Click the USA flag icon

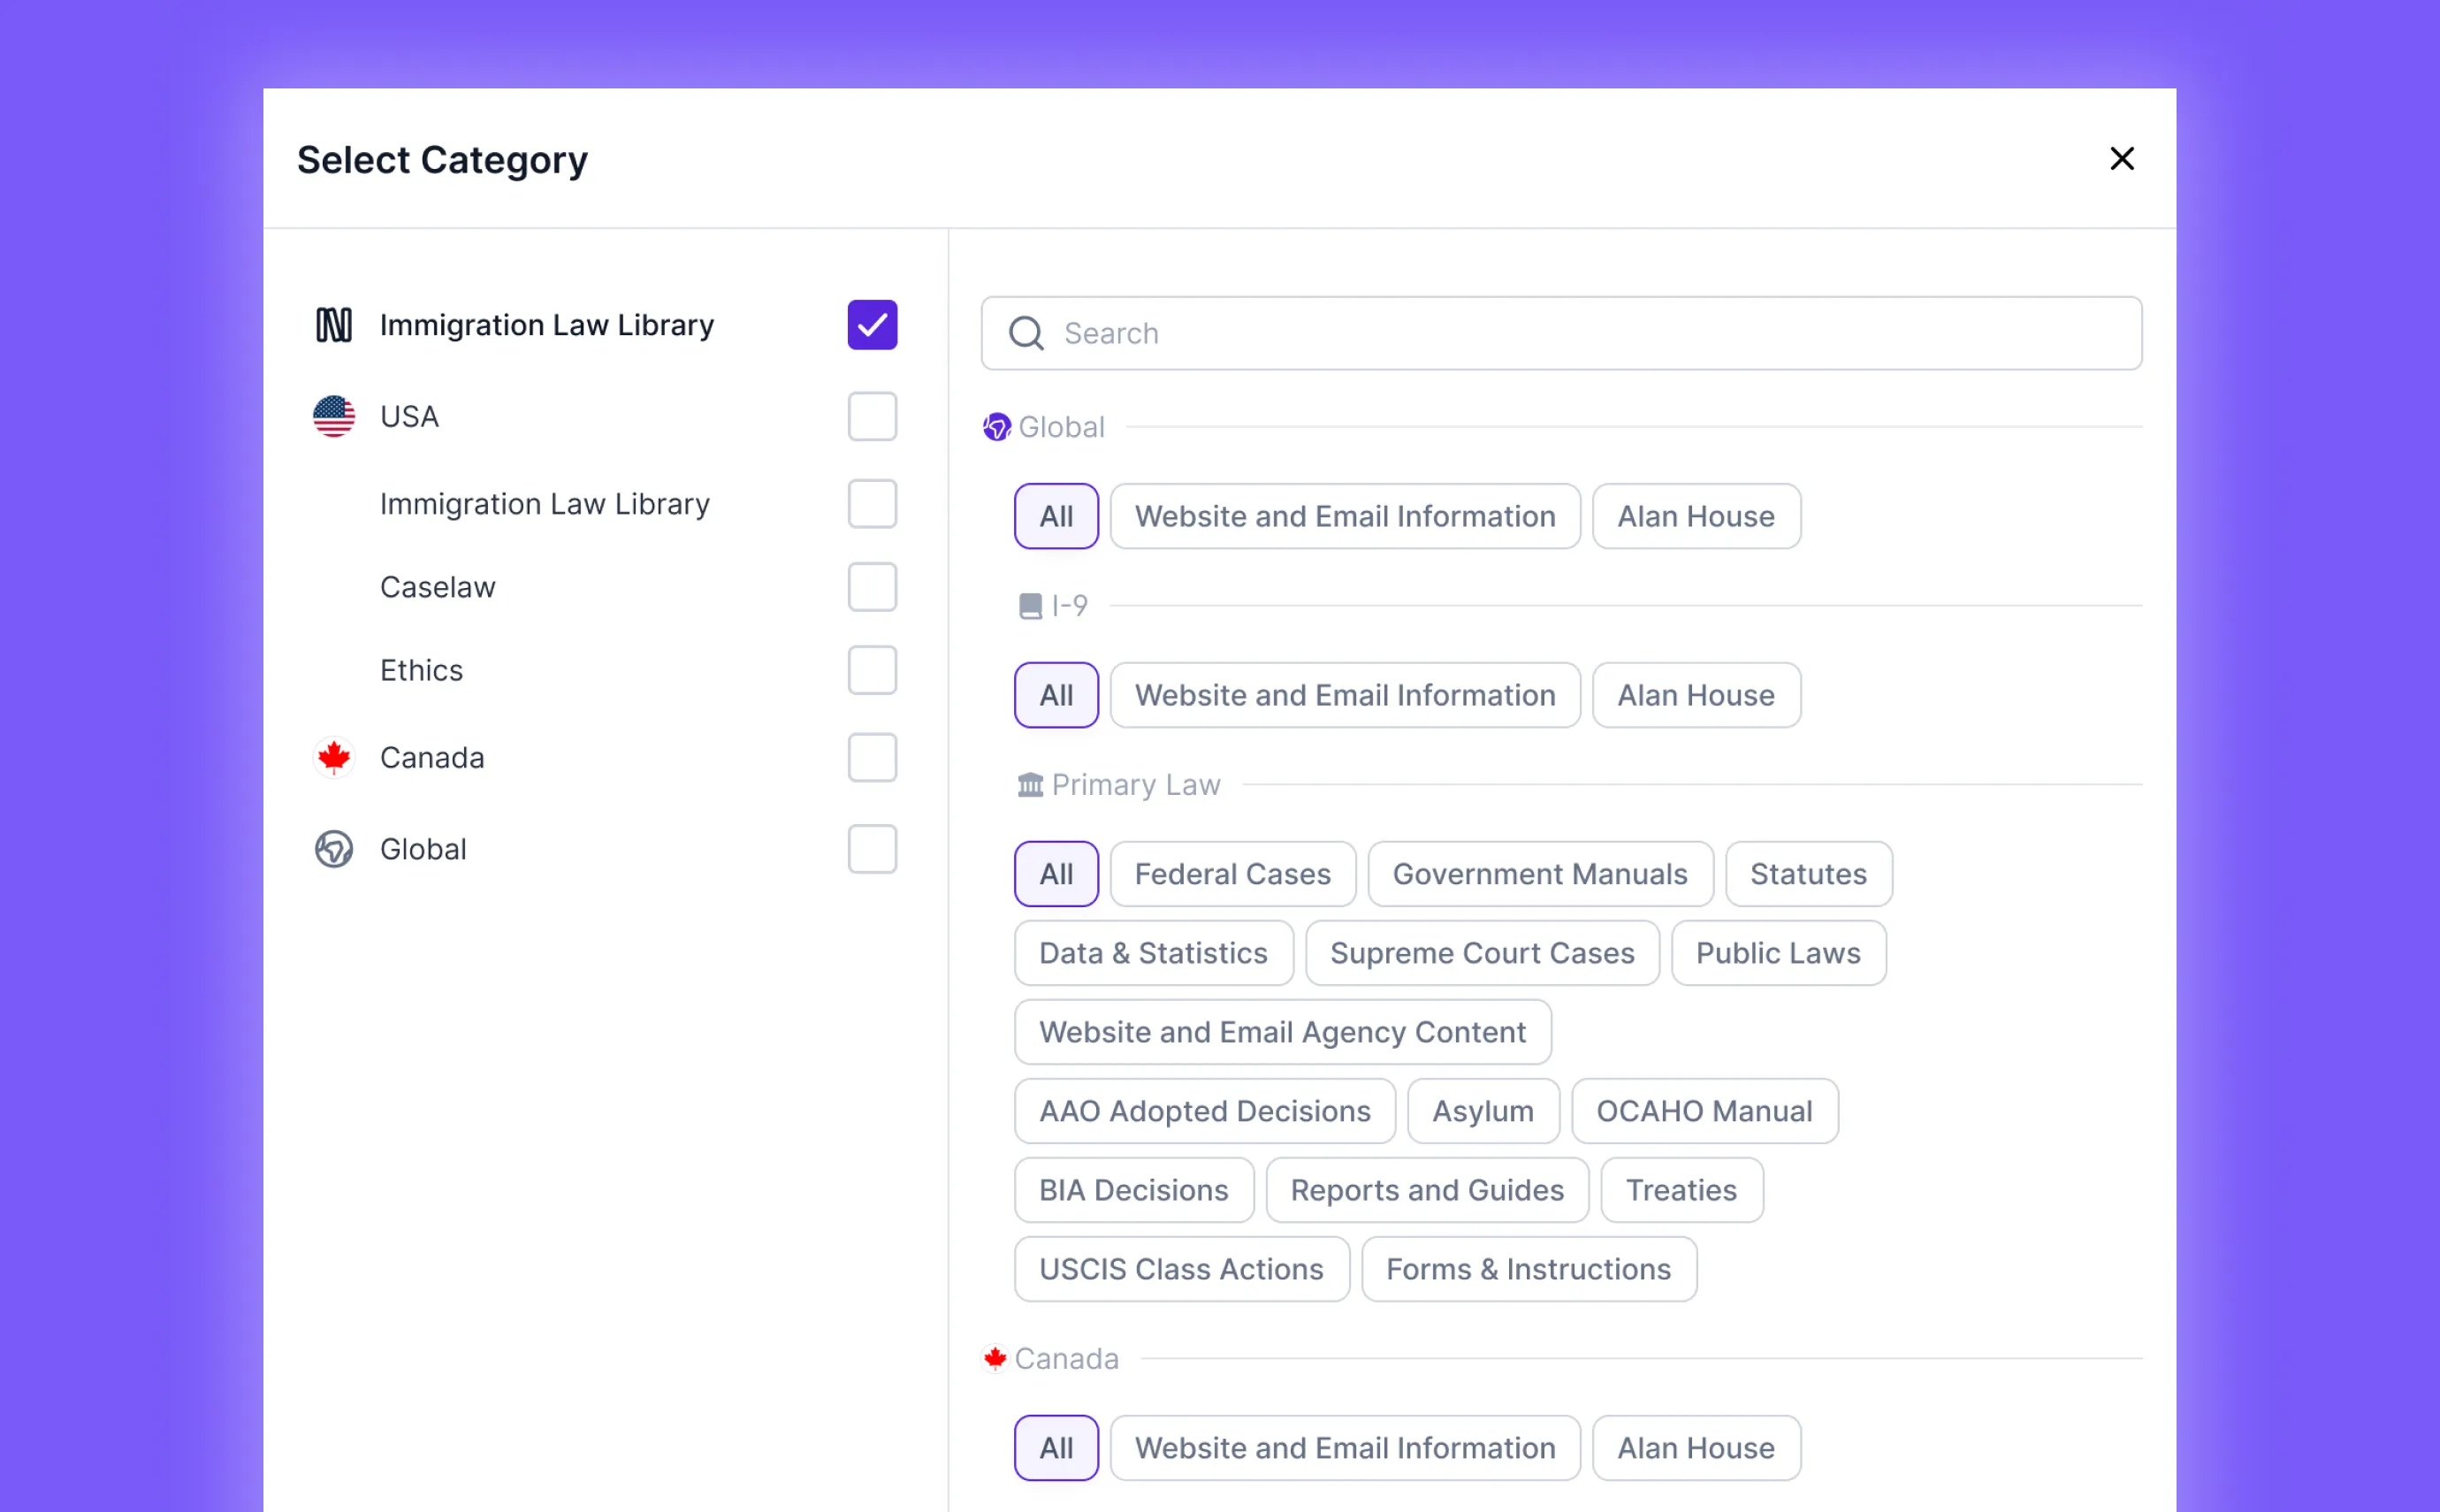(x=333, y=416)
